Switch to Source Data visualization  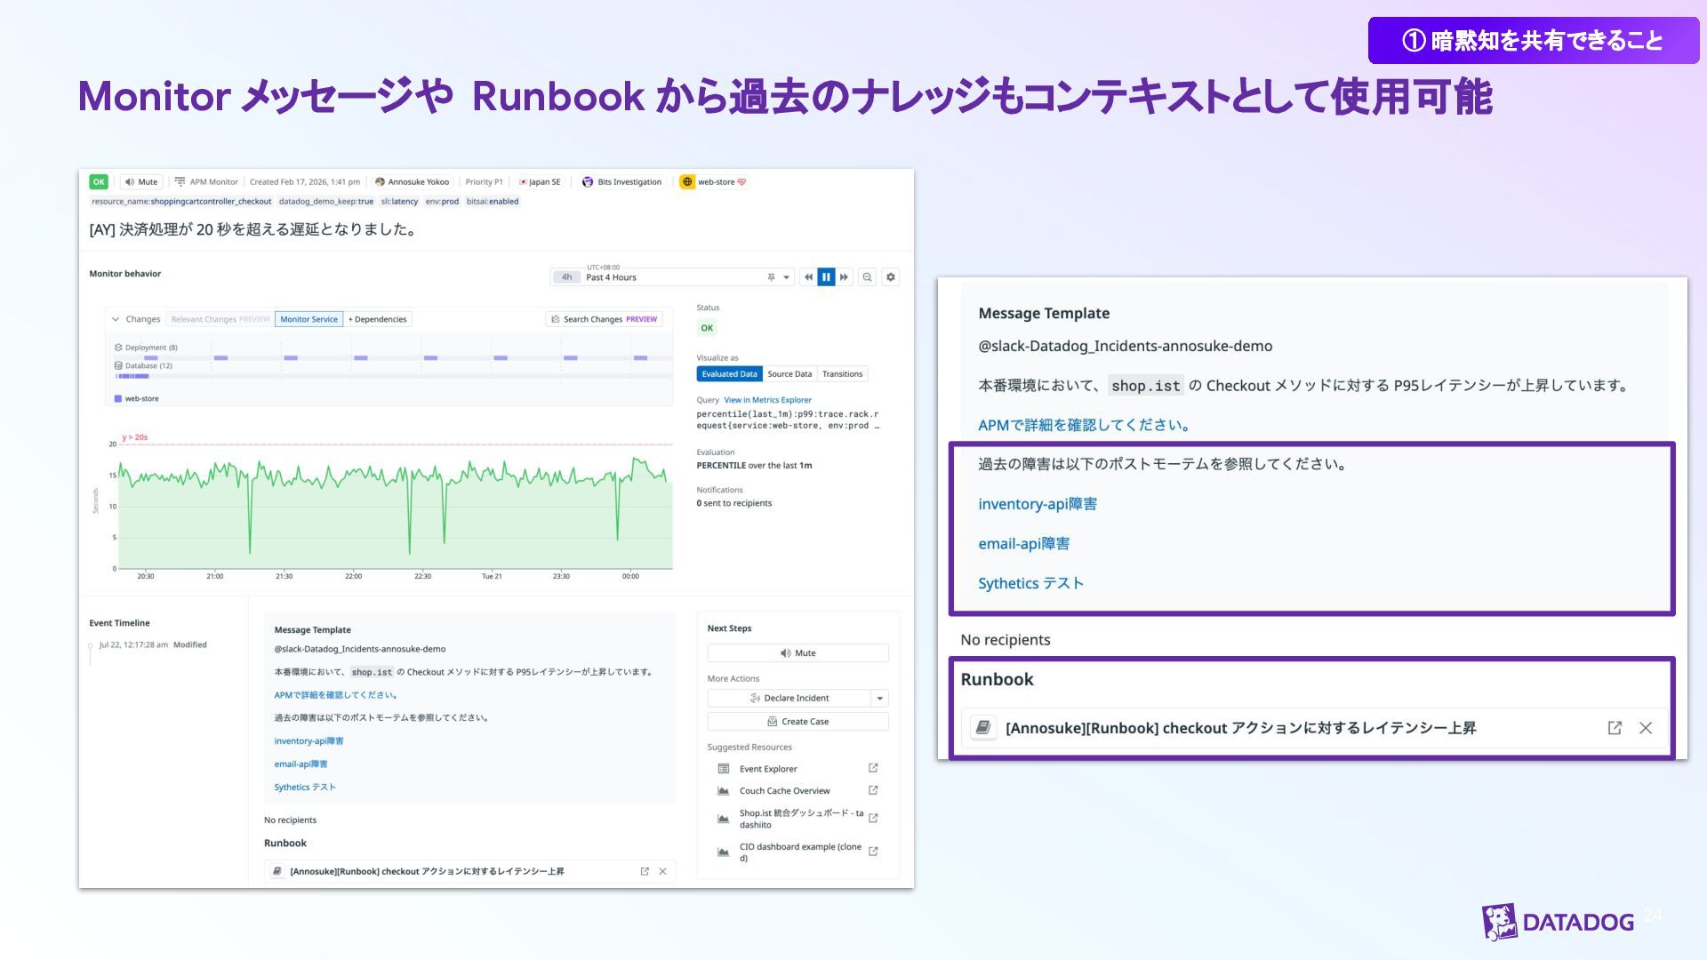[x=789, y=374]
